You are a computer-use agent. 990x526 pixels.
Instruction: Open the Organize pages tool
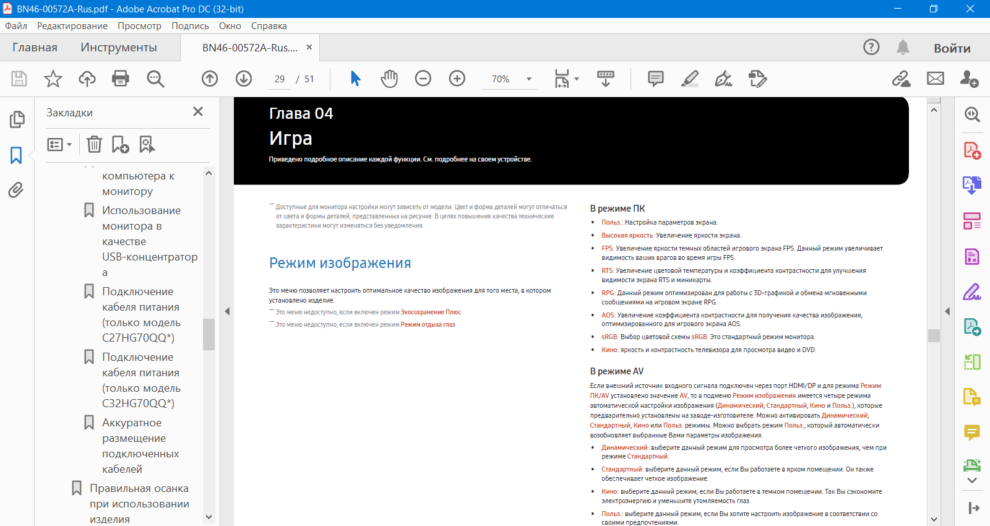pos(972,221)
